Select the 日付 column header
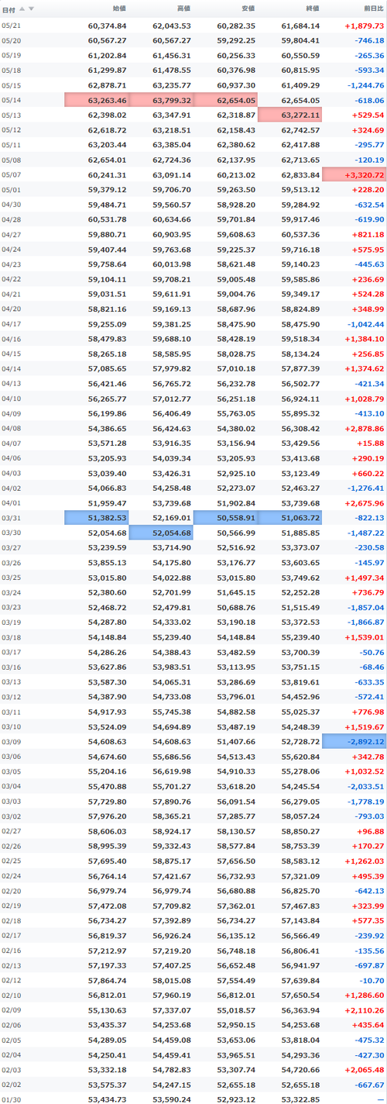 [x=9, y=9]
